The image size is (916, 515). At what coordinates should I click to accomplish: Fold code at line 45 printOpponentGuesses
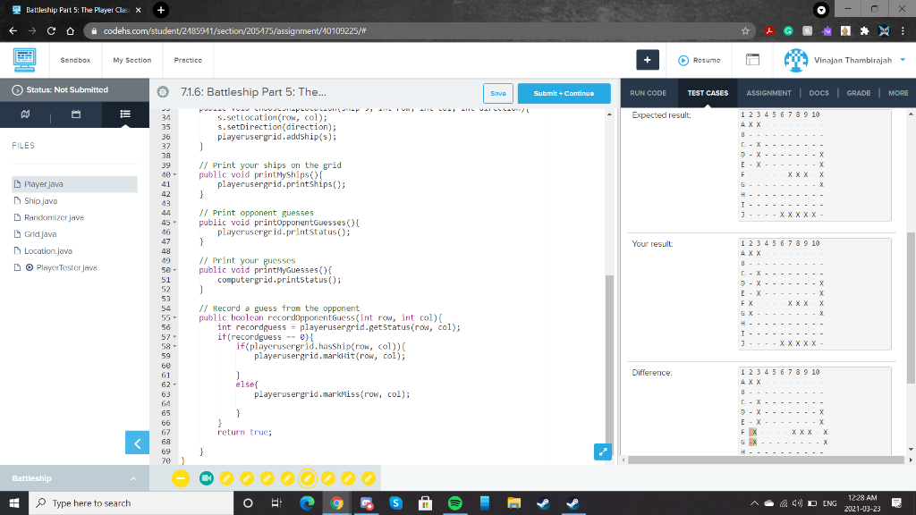174,223
